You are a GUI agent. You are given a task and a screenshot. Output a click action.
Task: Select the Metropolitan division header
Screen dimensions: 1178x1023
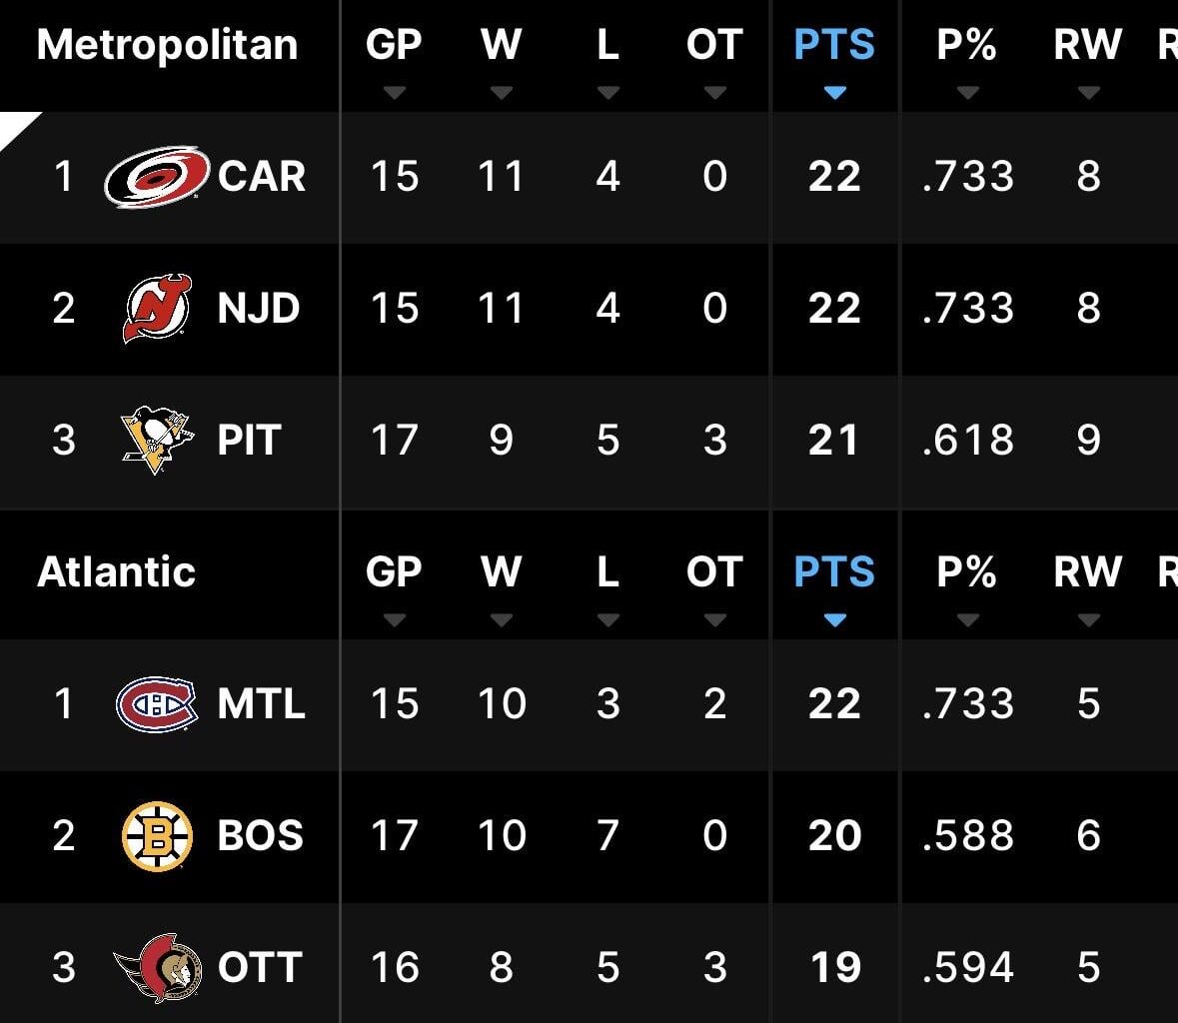(x=166, y=44)
